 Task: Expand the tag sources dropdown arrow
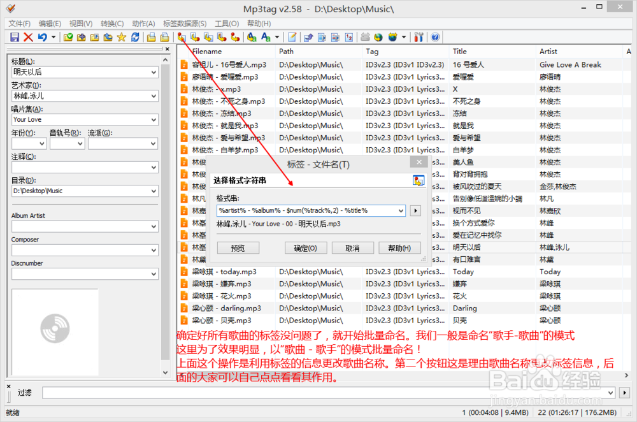tap(404, 38)
